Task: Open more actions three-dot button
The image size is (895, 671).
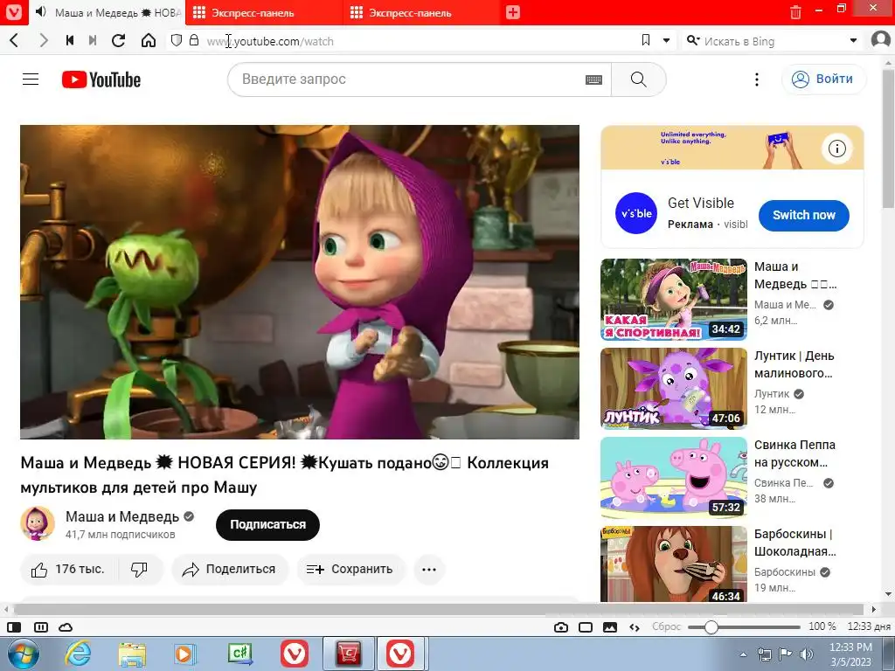Action: 429,569
